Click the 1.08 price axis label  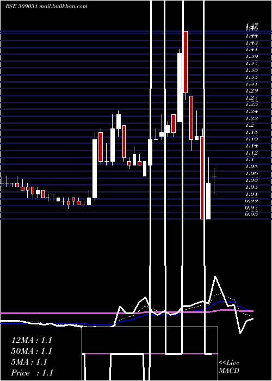coord(252,167)
